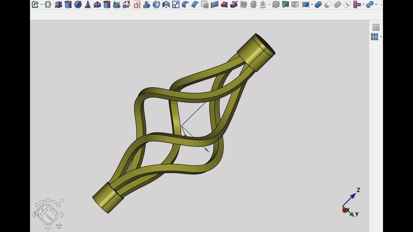
Task: Click the navigation cube right arrow
Action: pos(63,215)
